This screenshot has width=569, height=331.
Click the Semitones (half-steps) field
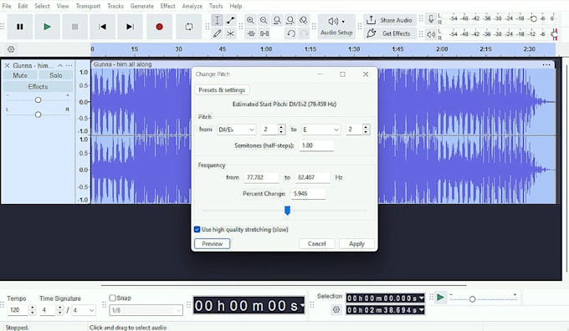[316, 145]
